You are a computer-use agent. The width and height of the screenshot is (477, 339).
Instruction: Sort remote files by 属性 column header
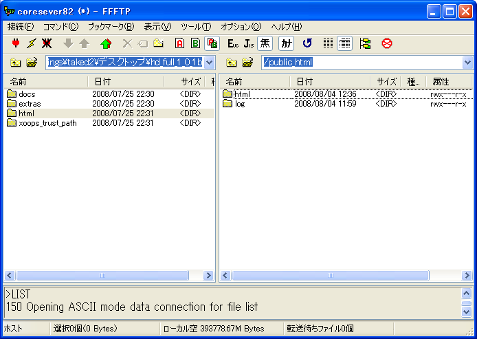click(x=441, y=82)
